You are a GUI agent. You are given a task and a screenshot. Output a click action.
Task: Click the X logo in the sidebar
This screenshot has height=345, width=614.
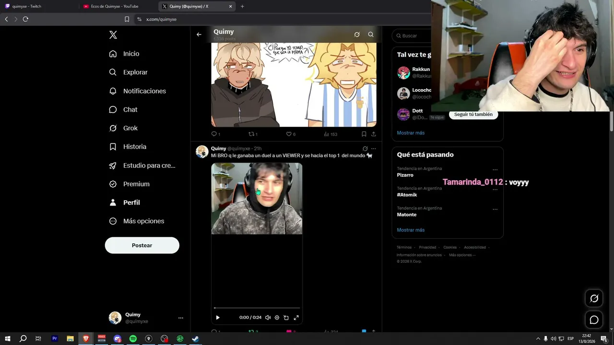pyautogui.click(x=113, y=35)
